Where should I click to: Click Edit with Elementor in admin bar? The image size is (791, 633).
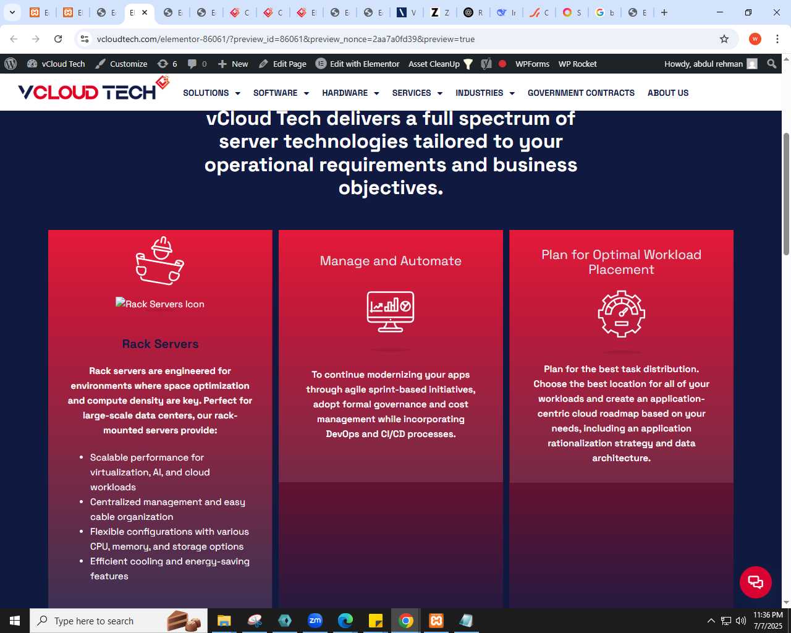pyautogui.click(x=357, y=64)
